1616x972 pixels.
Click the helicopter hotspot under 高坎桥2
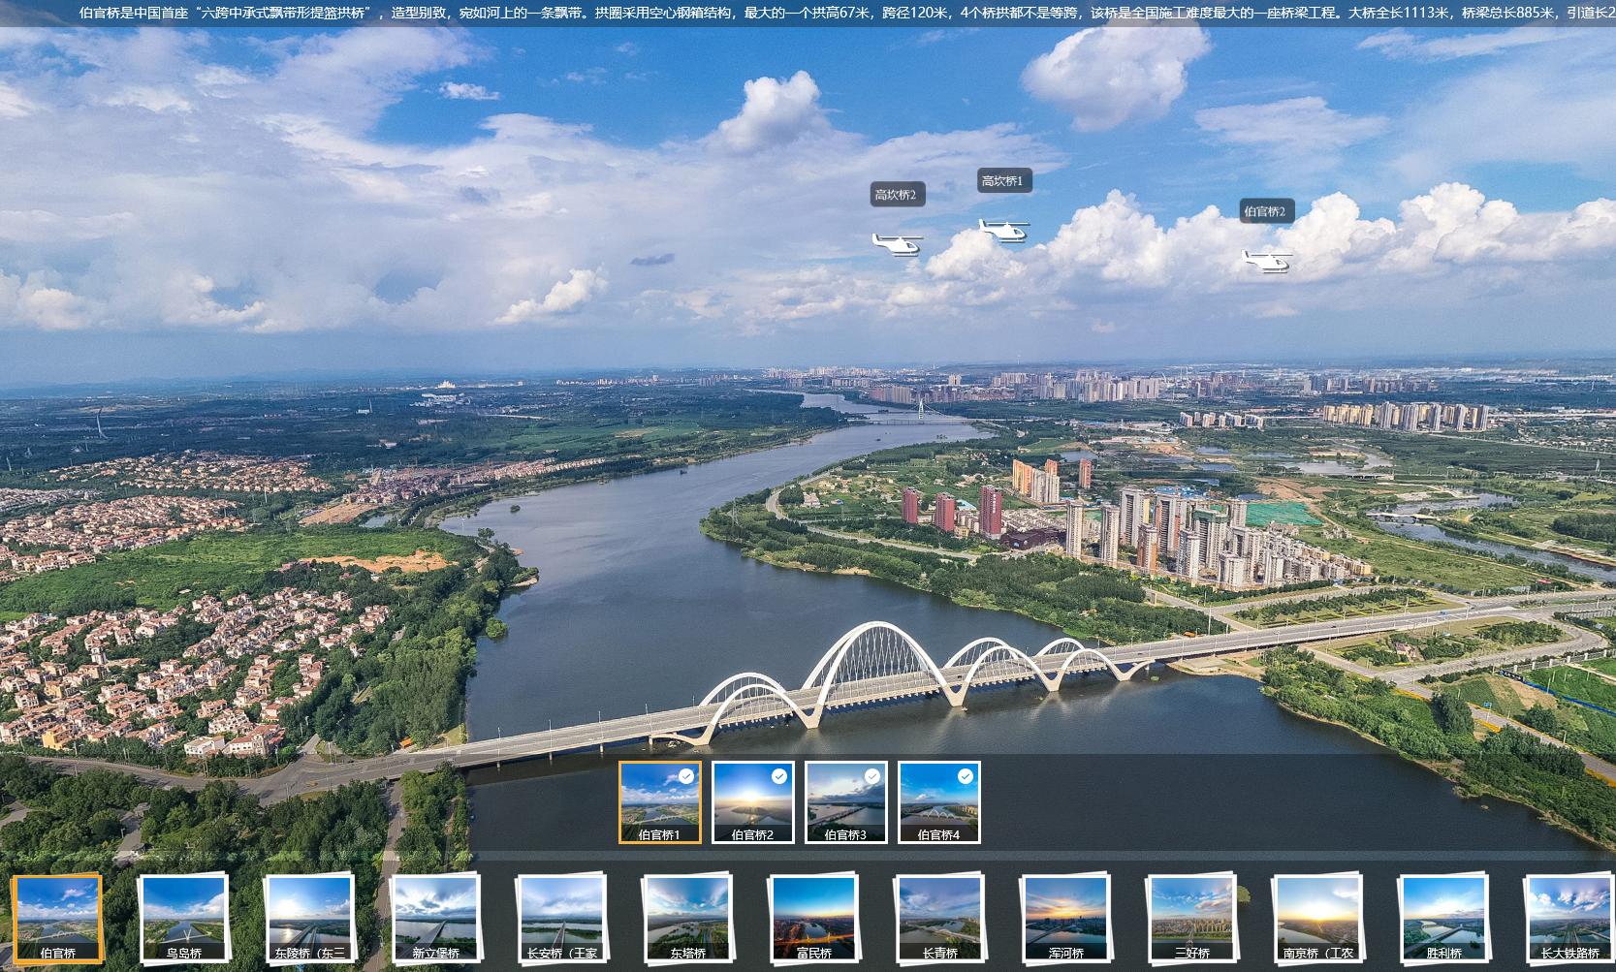coord(897,243)
